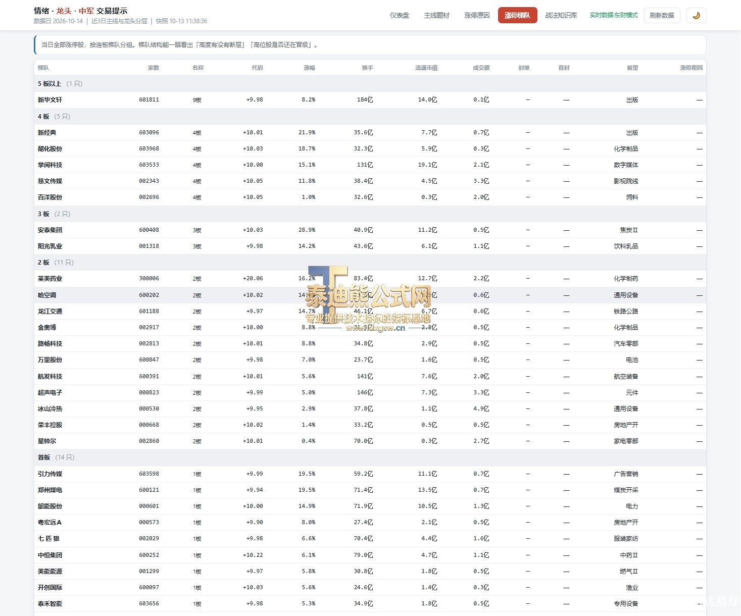Open the 新经典 stock name

coord(47,133)
